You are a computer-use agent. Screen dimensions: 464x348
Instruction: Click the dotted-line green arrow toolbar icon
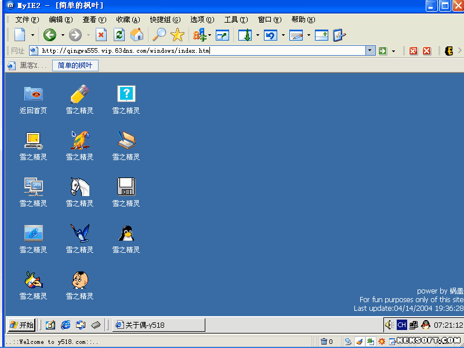[321, 35]
